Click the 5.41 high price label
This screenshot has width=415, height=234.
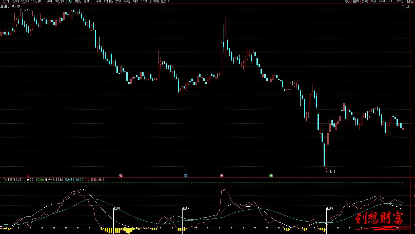tap(27, 10)
